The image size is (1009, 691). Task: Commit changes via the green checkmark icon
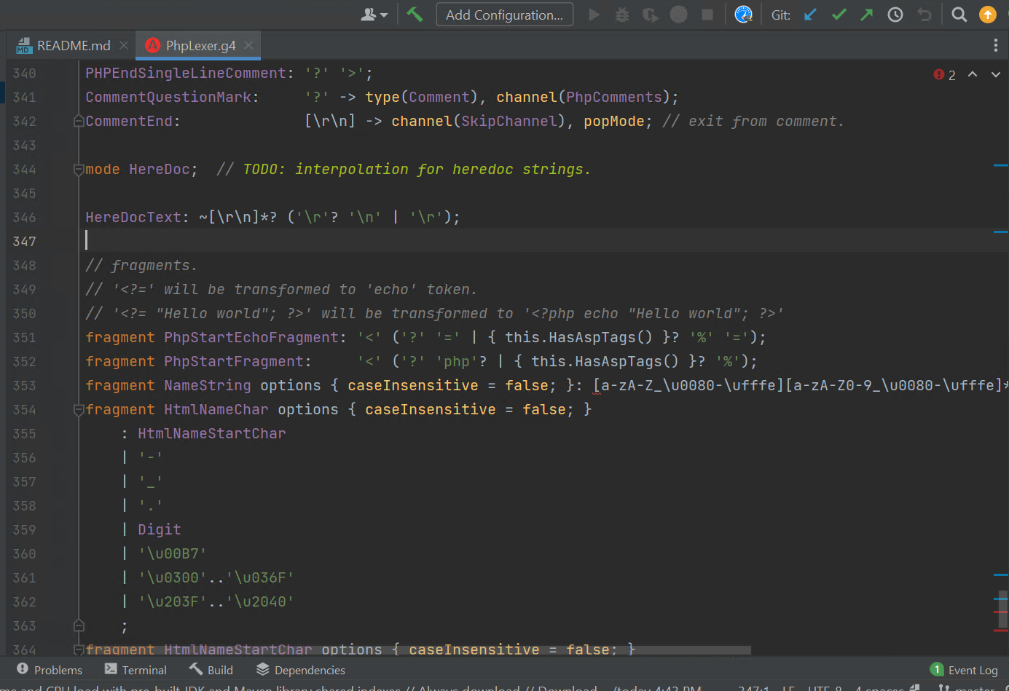839,14
